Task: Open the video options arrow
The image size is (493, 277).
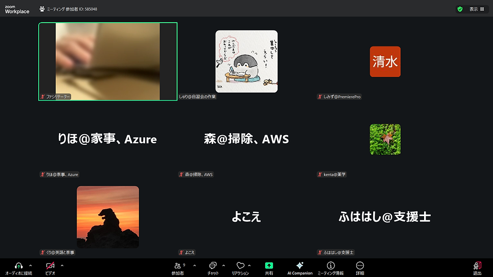Action: [62, 266]
